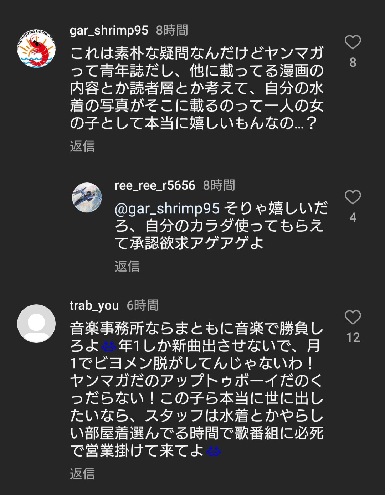Viewport: 385px width, 495px height.
Task: Open ree_ree_r5656's profile picture
Action: click(87, 197)
